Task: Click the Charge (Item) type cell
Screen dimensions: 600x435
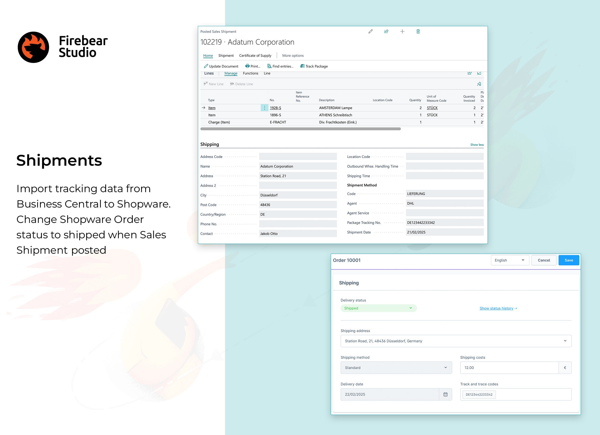Action: click(219, 122)
